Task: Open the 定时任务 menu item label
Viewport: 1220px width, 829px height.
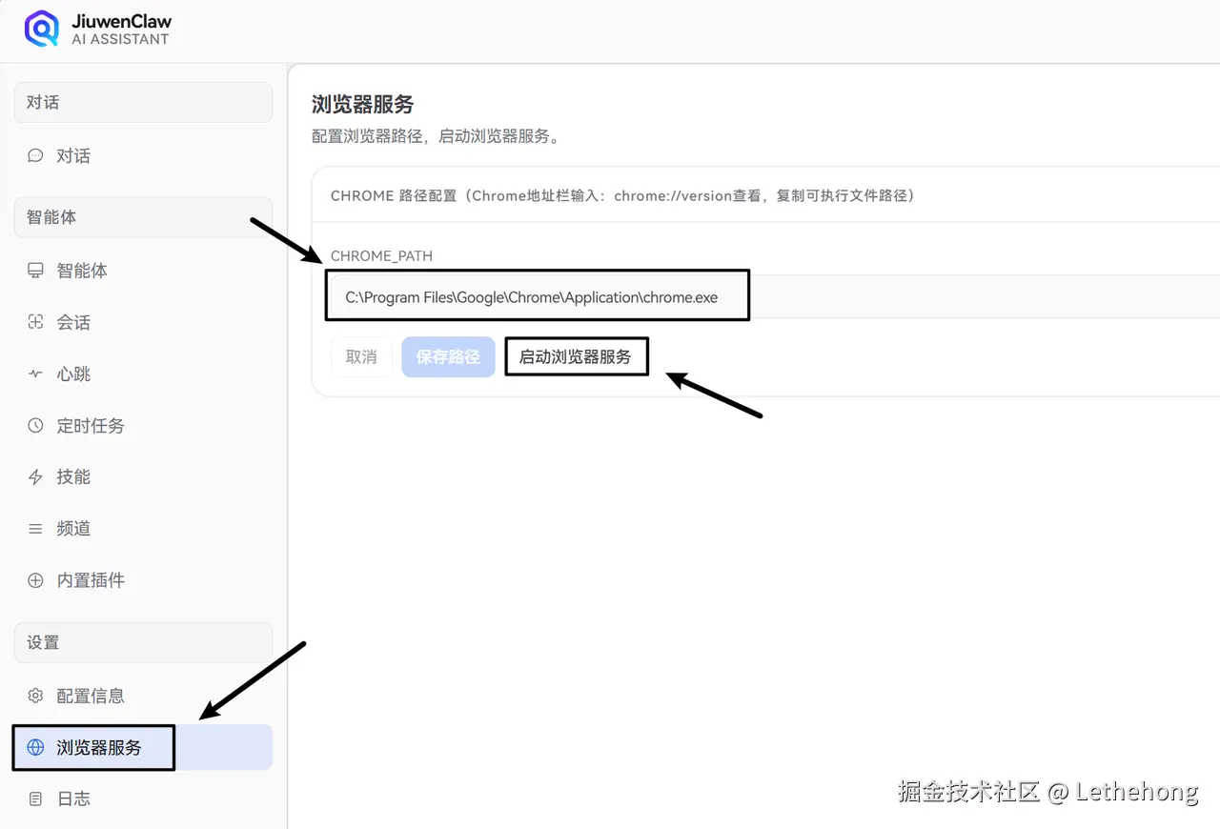Action: pos(91,425)
